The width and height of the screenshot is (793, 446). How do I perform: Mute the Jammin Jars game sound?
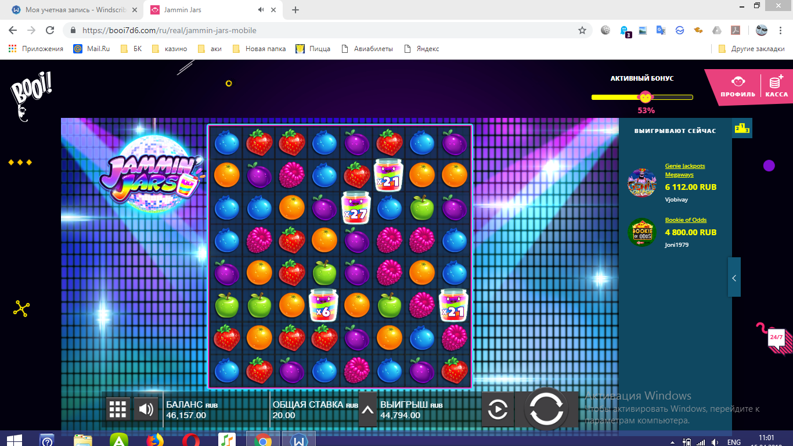pyautogui.click(x=146, y=409)
